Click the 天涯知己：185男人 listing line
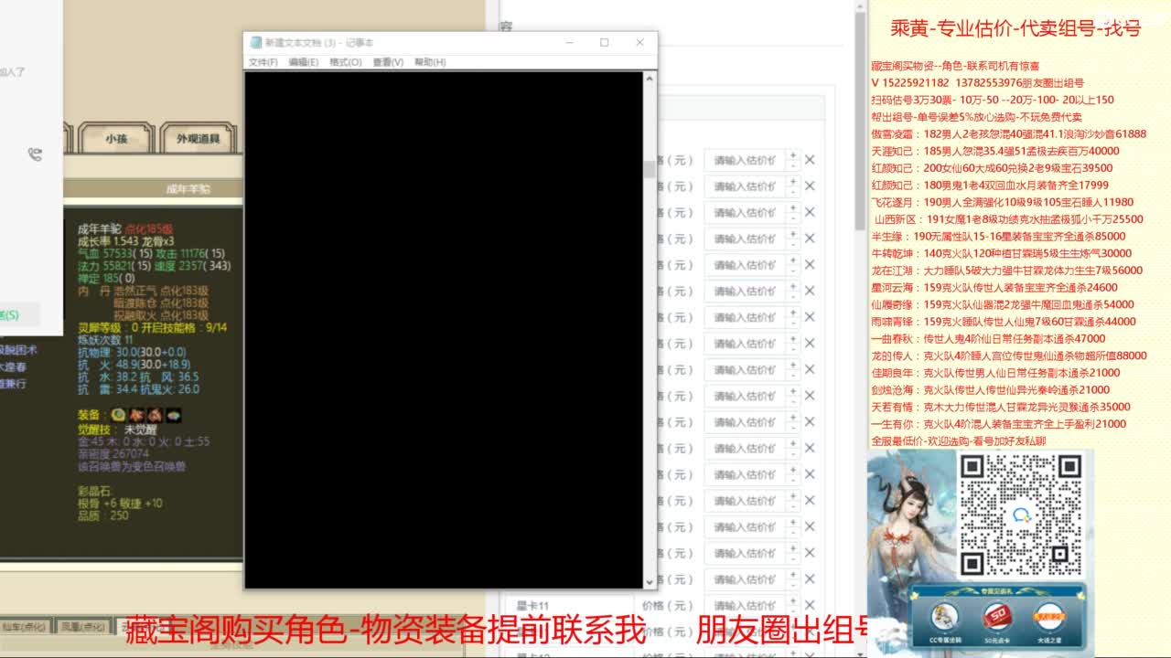 coord(995,151)
